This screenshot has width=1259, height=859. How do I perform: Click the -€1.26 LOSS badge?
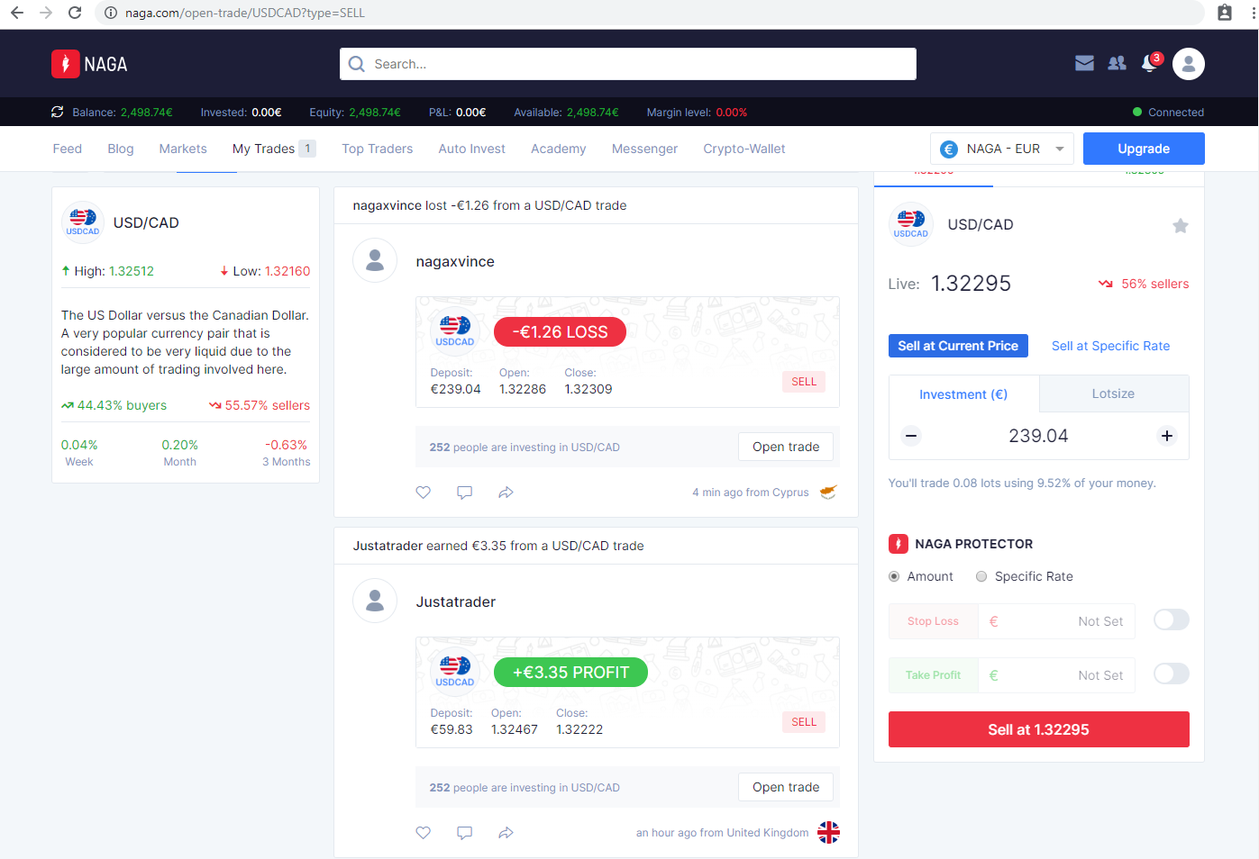pos(560,331)
